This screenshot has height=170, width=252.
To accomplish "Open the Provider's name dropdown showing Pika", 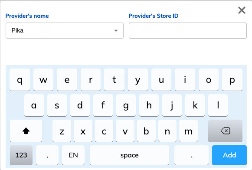I will coord(65,30).
